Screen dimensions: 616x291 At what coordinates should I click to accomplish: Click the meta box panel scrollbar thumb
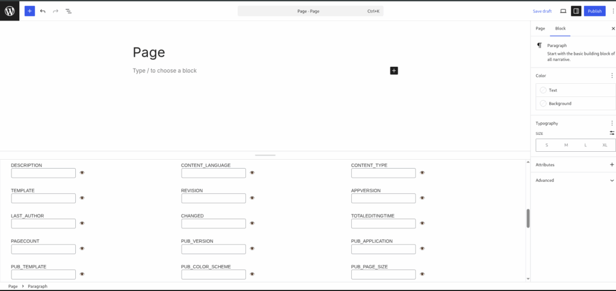point(528,218)
